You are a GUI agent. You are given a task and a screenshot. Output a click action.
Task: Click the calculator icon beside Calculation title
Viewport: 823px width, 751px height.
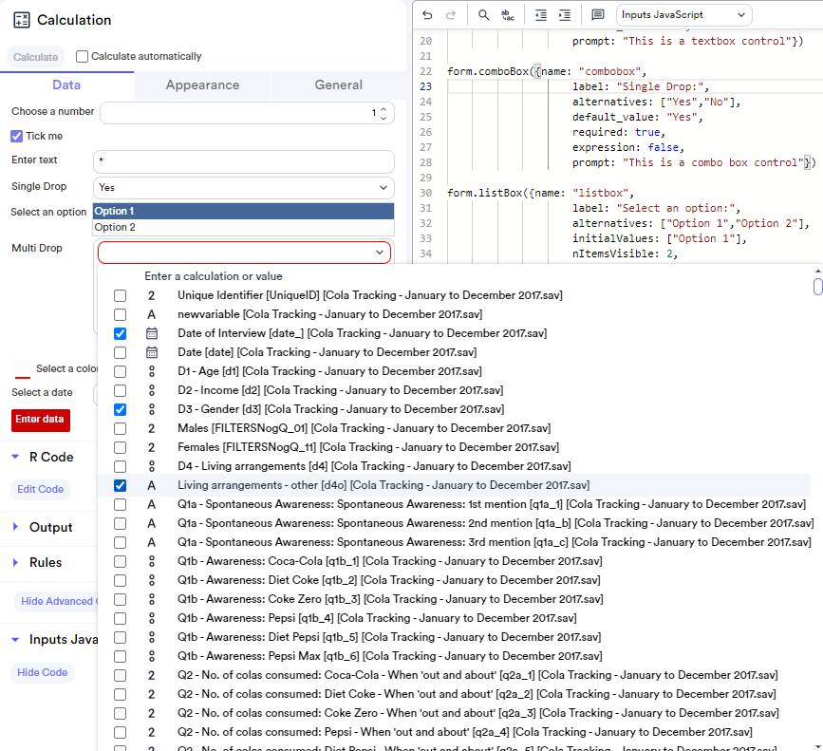(x=22, y=20)
